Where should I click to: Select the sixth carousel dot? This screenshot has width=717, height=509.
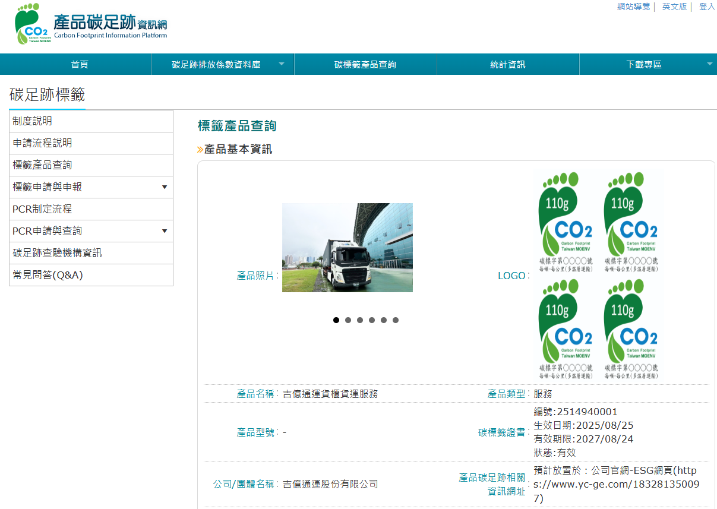[x=396, y=320]
